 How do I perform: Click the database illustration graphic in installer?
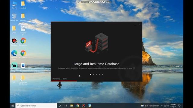96,43
